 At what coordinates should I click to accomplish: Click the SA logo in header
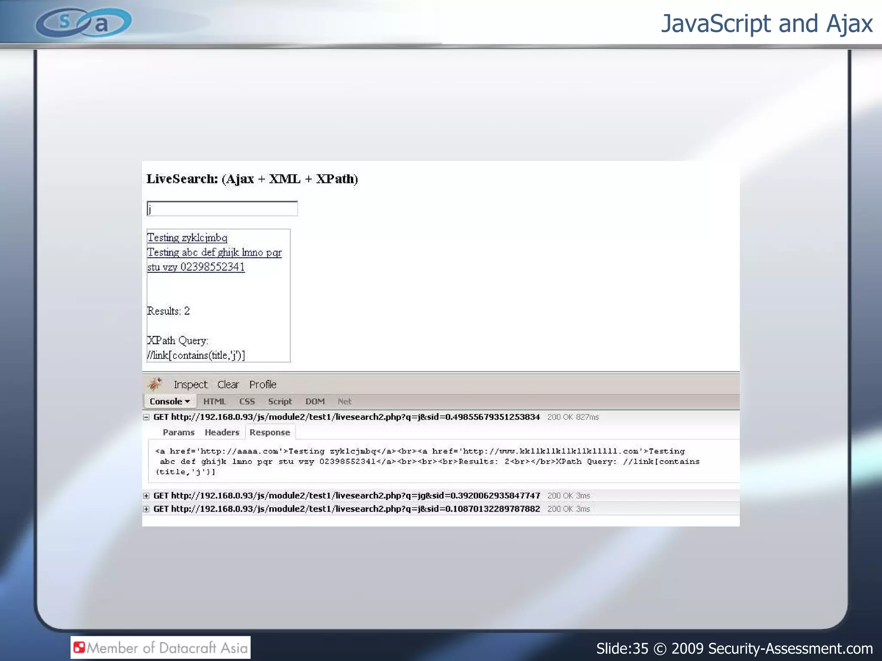pos(84,22)
